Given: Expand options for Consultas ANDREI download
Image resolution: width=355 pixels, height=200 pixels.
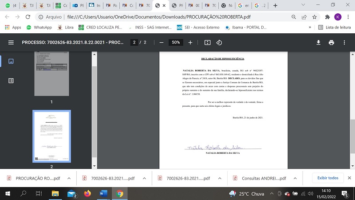Looking at the screenshot, I should [296, 178].
